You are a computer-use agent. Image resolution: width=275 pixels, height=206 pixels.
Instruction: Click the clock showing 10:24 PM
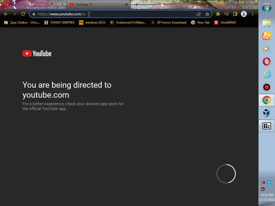point(267,195)
